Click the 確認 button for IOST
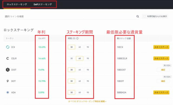This screenshot has width=173, height=105. 163,70
